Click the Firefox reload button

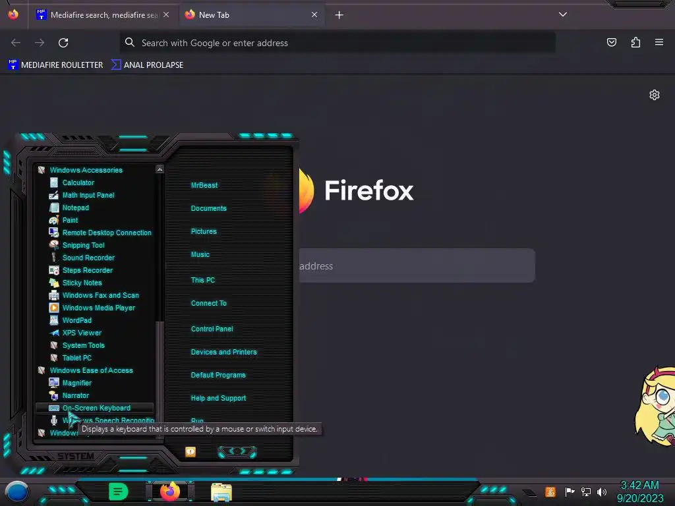pyautogui.click(x=63, y=43)
